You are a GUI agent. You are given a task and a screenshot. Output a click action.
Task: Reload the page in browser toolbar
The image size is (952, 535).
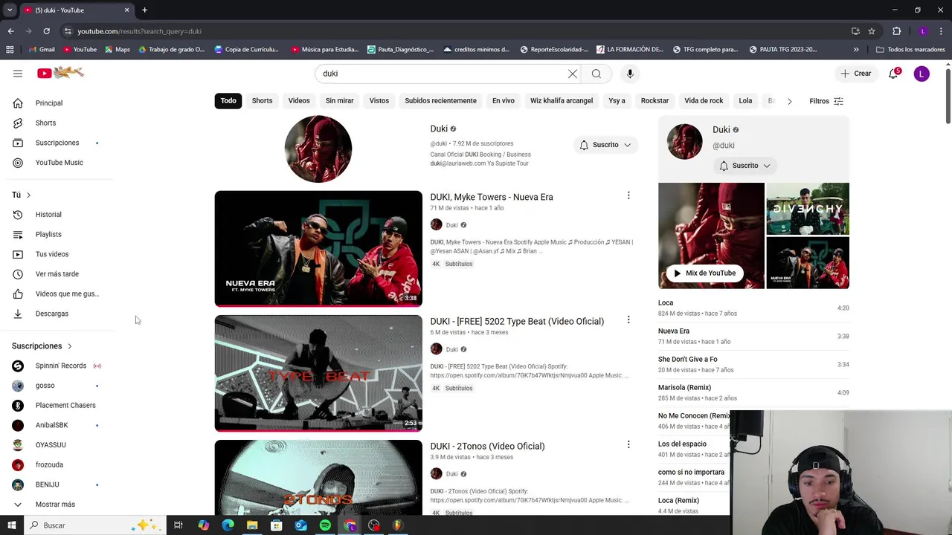[x=46, y=31]
